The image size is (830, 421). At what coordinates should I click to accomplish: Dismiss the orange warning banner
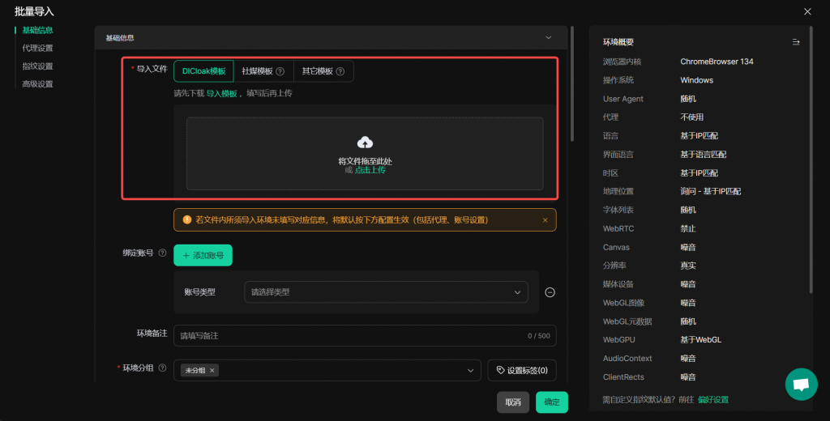point(545,220)
